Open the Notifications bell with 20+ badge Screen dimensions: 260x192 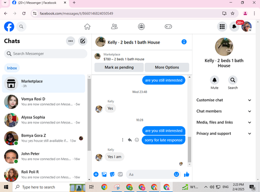[x=234, y=26]
